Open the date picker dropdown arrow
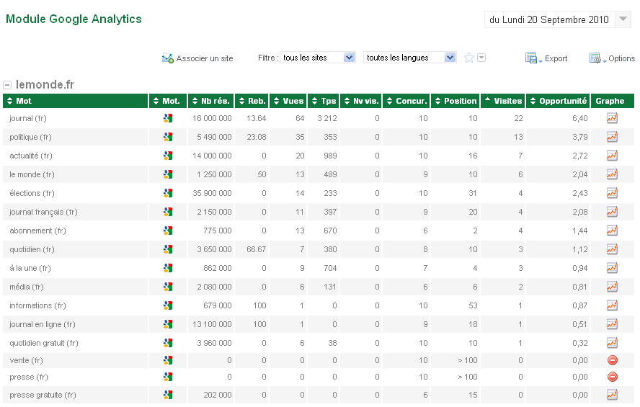 click(x=623, y=19)
